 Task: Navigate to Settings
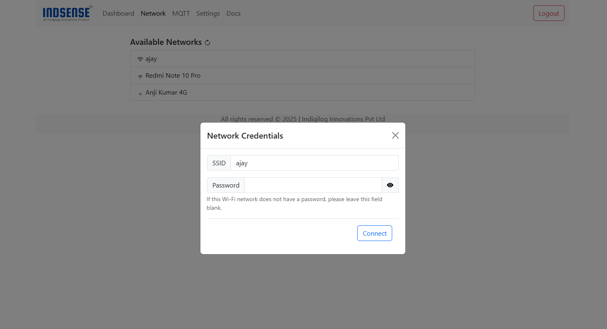point(208,13)
